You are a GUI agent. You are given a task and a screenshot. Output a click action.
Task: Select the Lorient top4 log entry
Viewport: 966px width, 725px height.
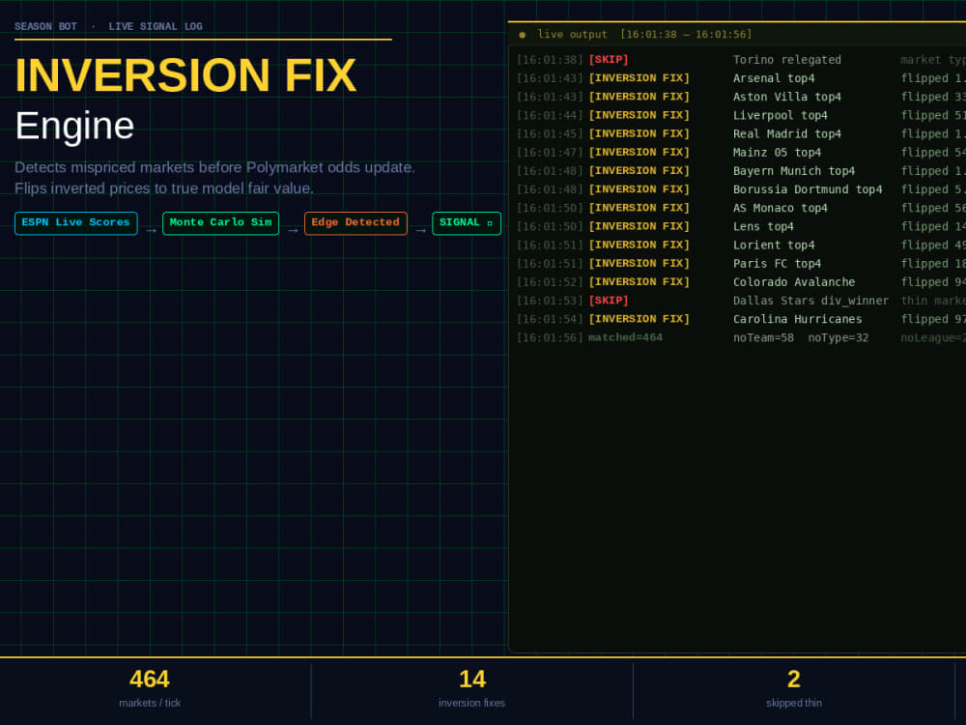point(741,245)
